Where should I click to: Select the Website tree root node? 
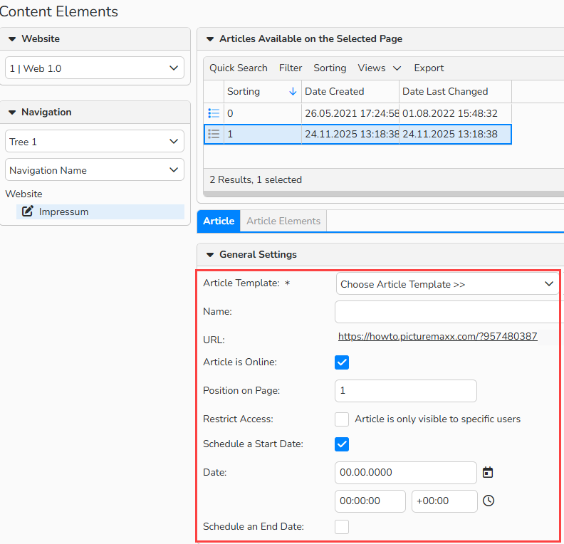tap(23, 194)
